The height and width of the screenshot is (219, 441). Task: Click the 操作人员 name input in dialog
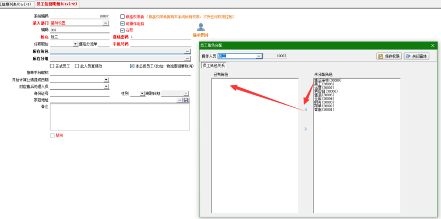[x=237, y=56]
